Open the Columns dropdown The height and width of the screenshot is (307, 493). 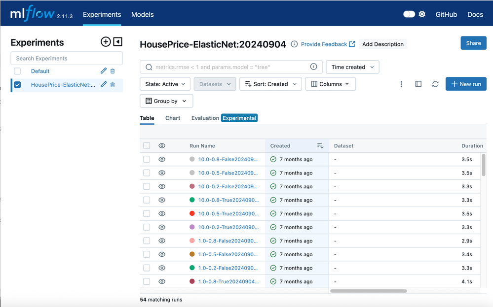point(330,84)
